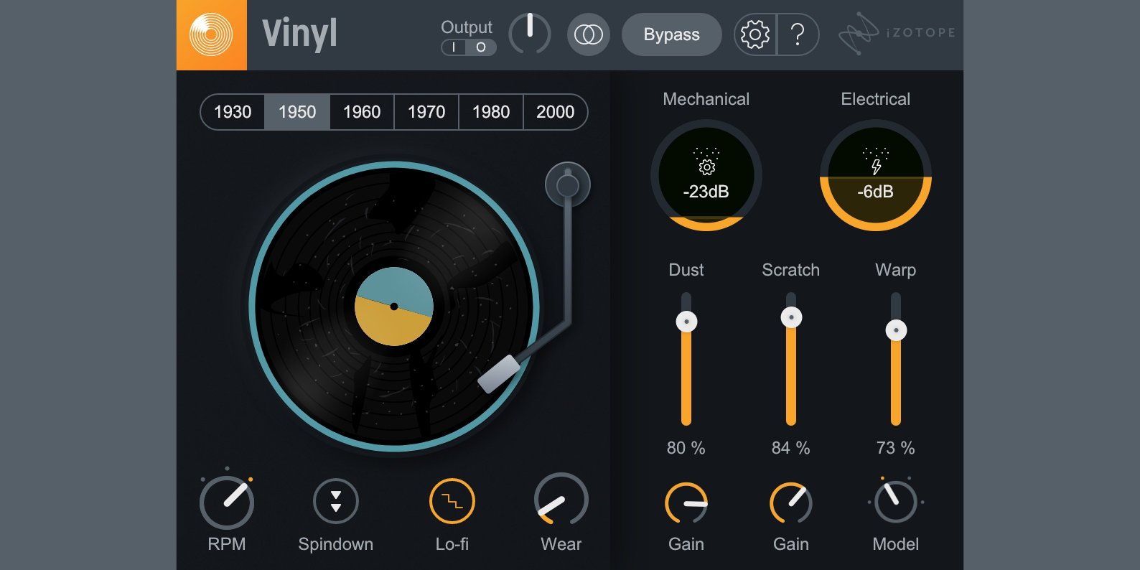Click the Warp slider handle
Viewport: 1140px width, 570px height.
pos(895,330)
